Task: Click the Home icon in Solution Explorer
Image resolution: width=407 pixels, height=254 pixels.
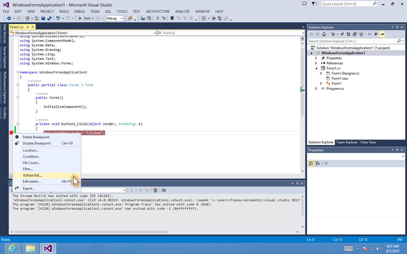Action: 324,34
